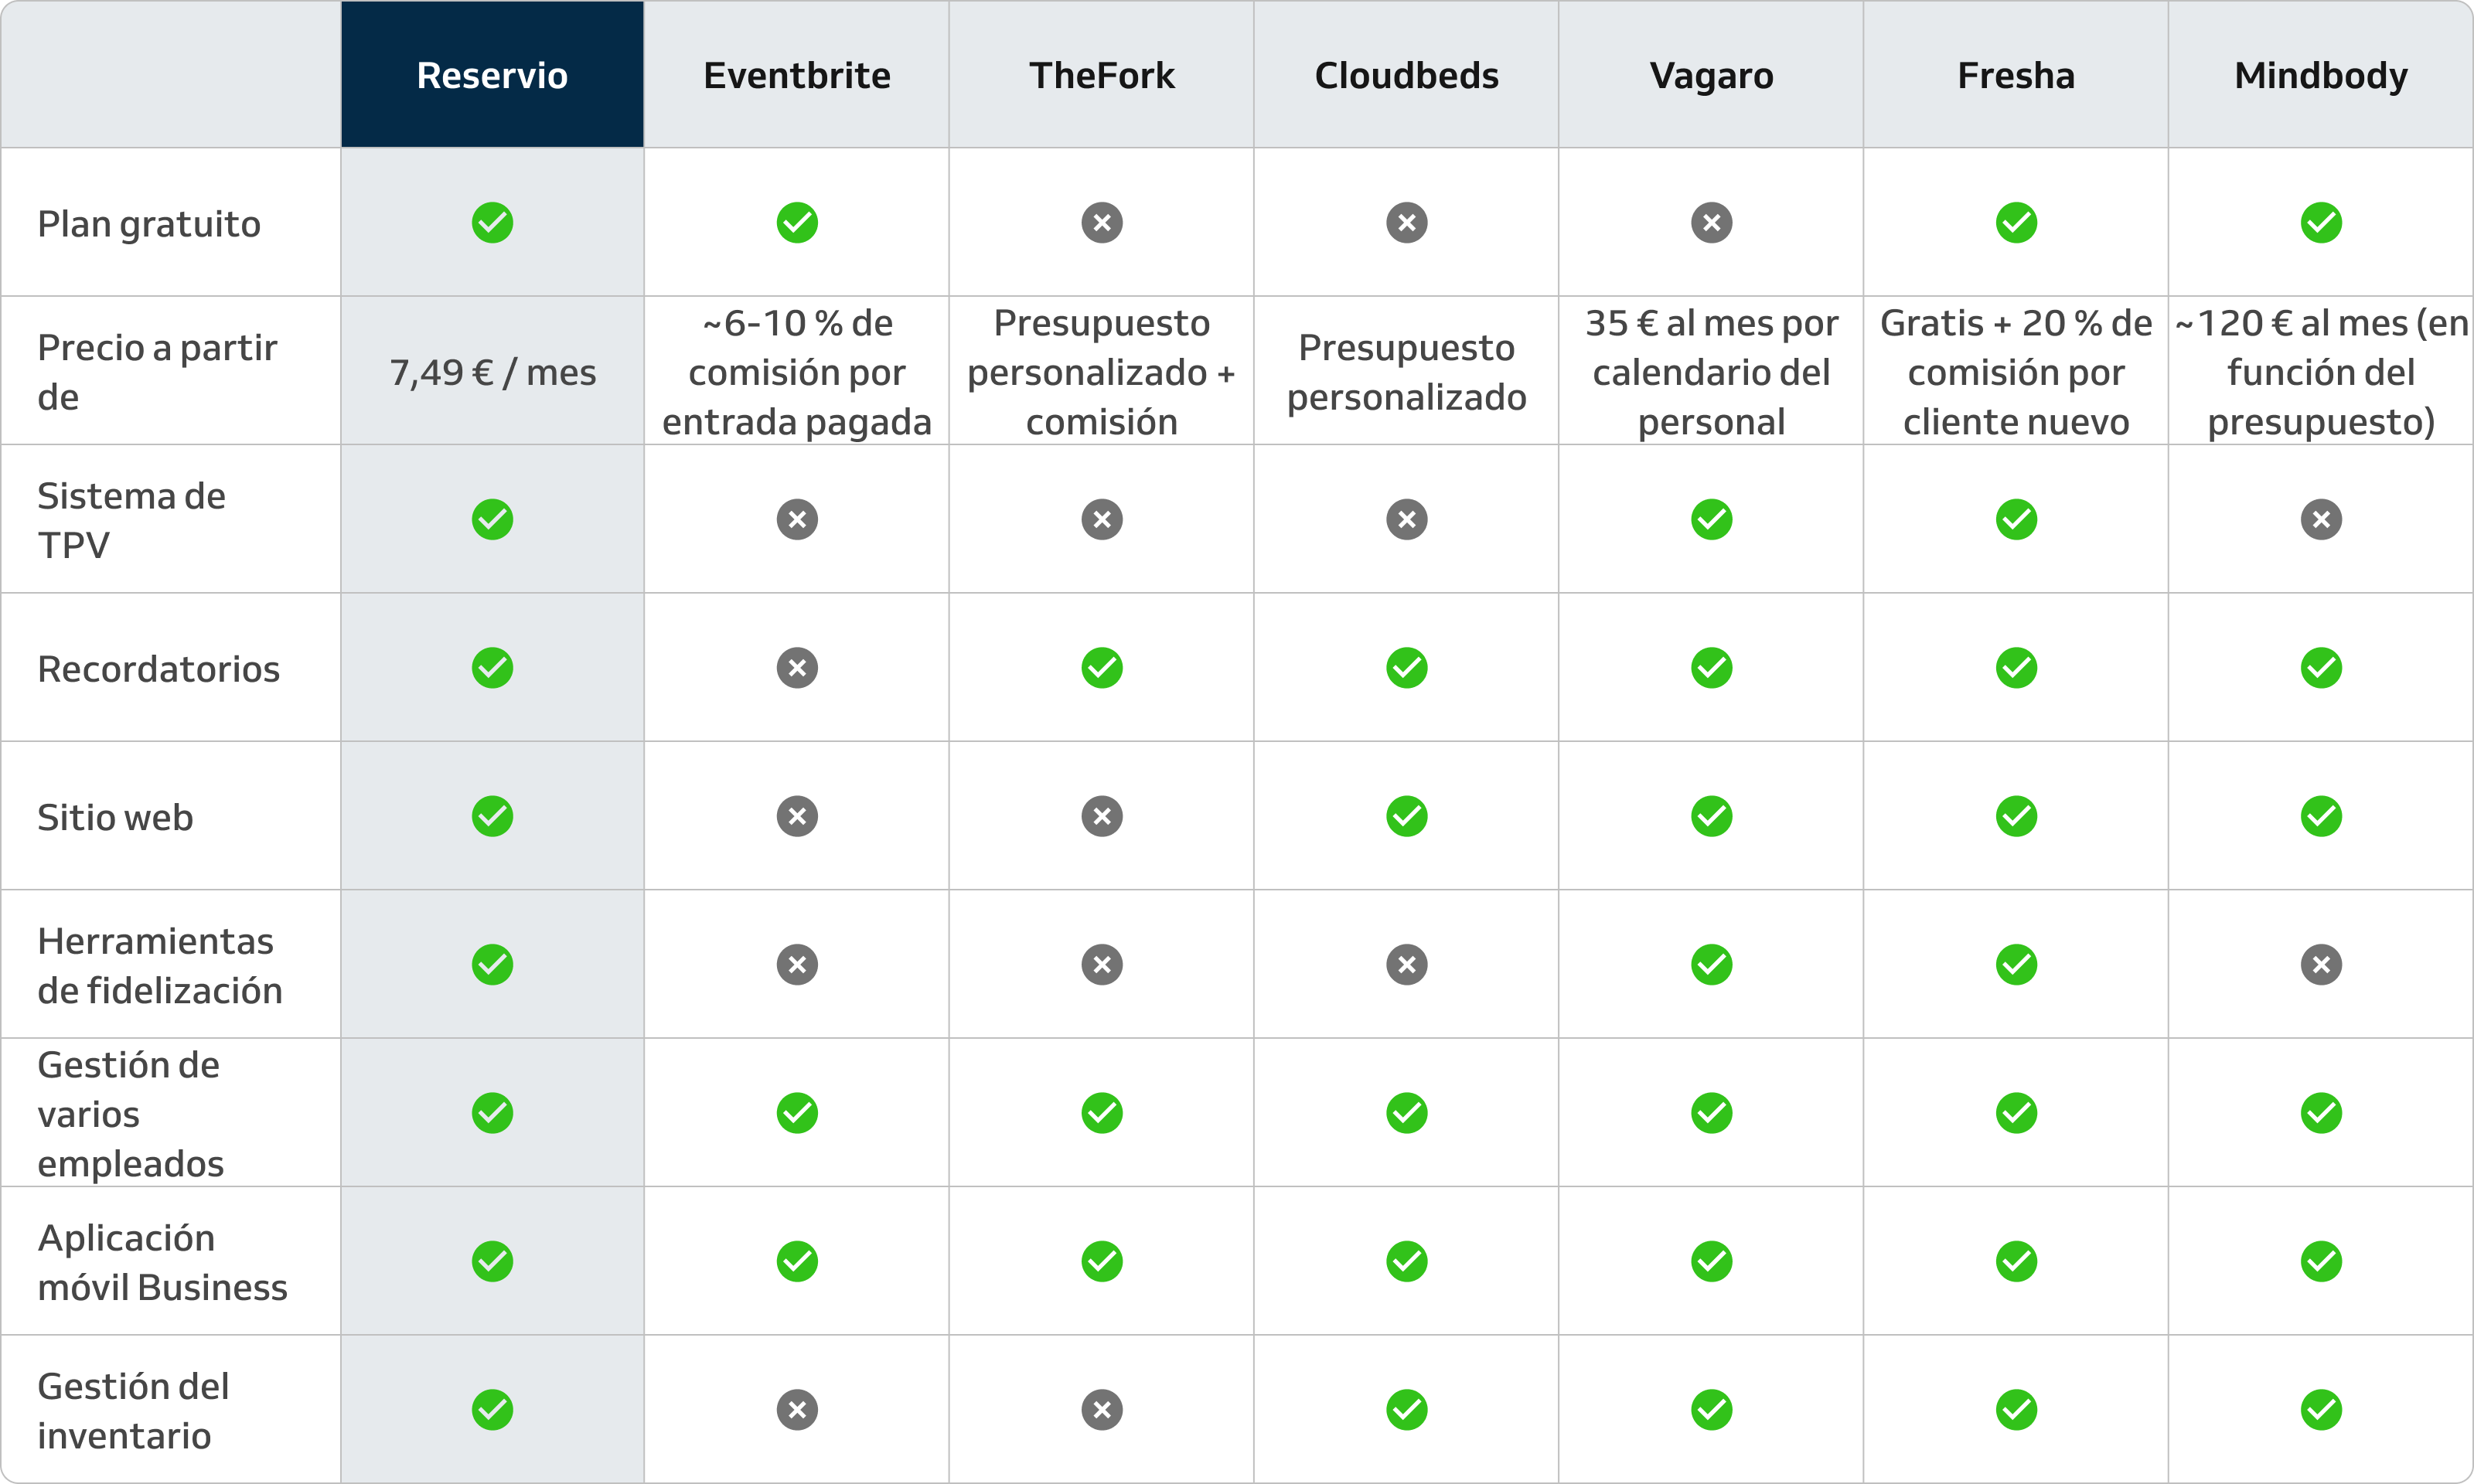Select the Mindbody column header
2474x1484 pixels.
pos(2321,75)
